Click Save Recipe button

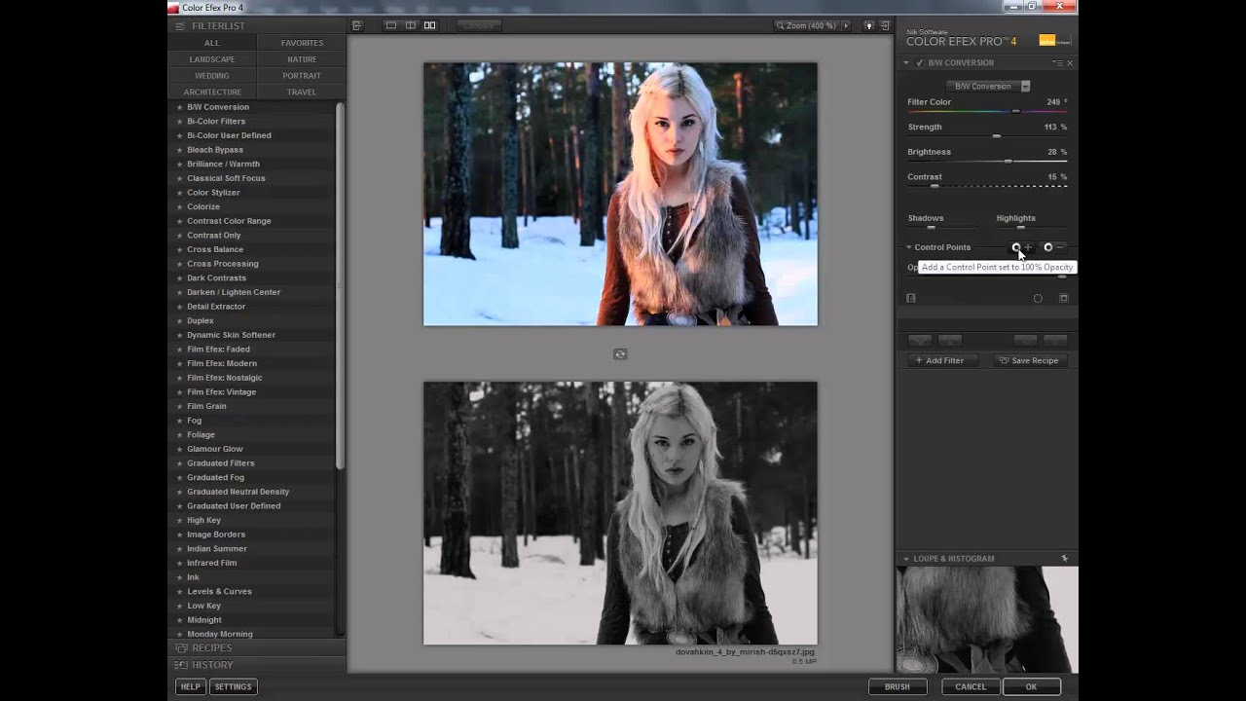pyautogui.click(x=1029, y=360)
